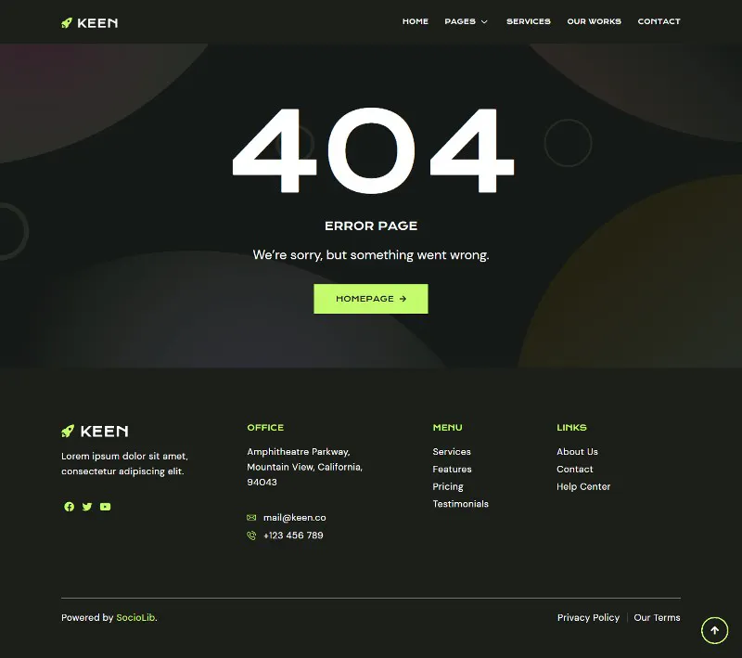
Task: Click the +123 456 789 phone number
Action: (x=293, y=535)
